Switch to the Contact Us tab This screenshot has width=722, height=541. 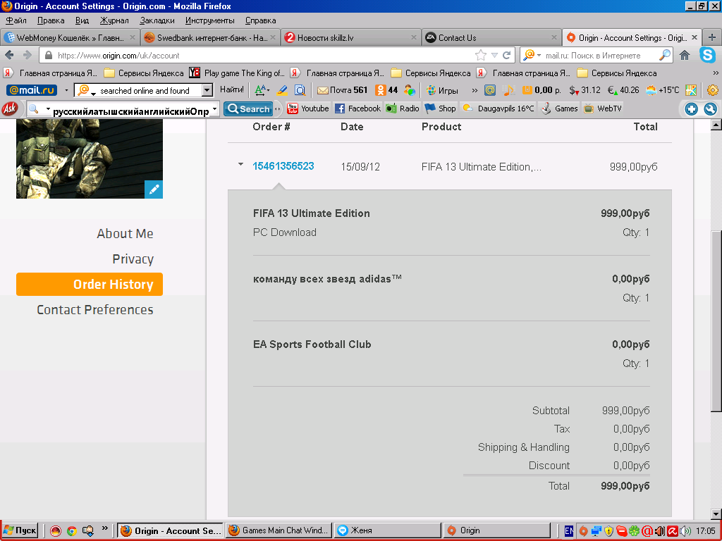491,38
